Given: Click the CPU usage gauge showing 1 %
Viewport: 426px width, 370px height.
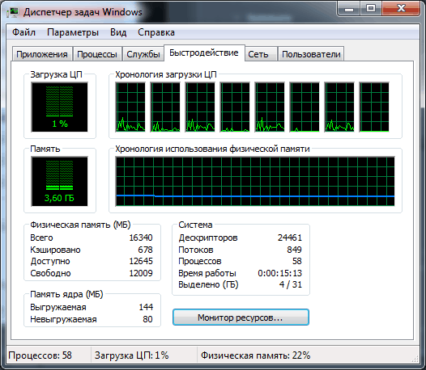Looking at the screenshot, I should click(59, 107).
